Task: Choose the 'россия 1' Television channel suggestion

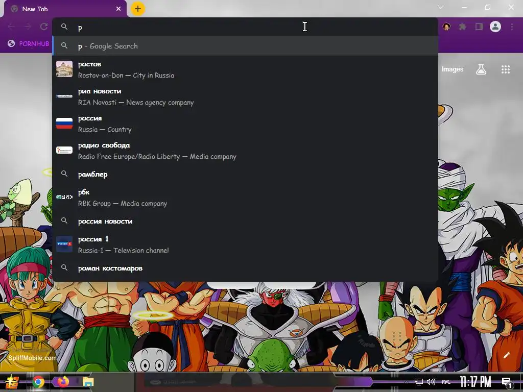Action: click(x=245, y=244)
